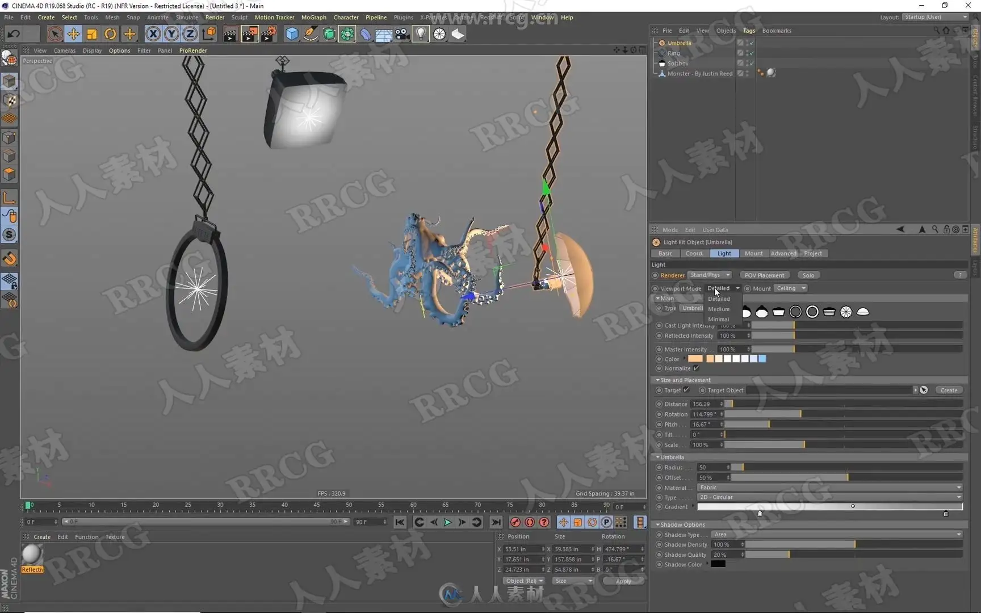Add a Light object

pyautogui.click(x=421, y=34)
